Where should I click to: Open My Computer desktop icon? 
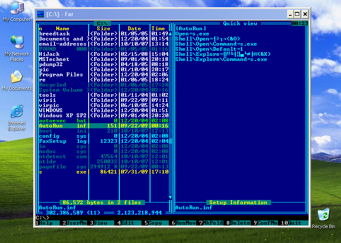click(x=17, y=12)
